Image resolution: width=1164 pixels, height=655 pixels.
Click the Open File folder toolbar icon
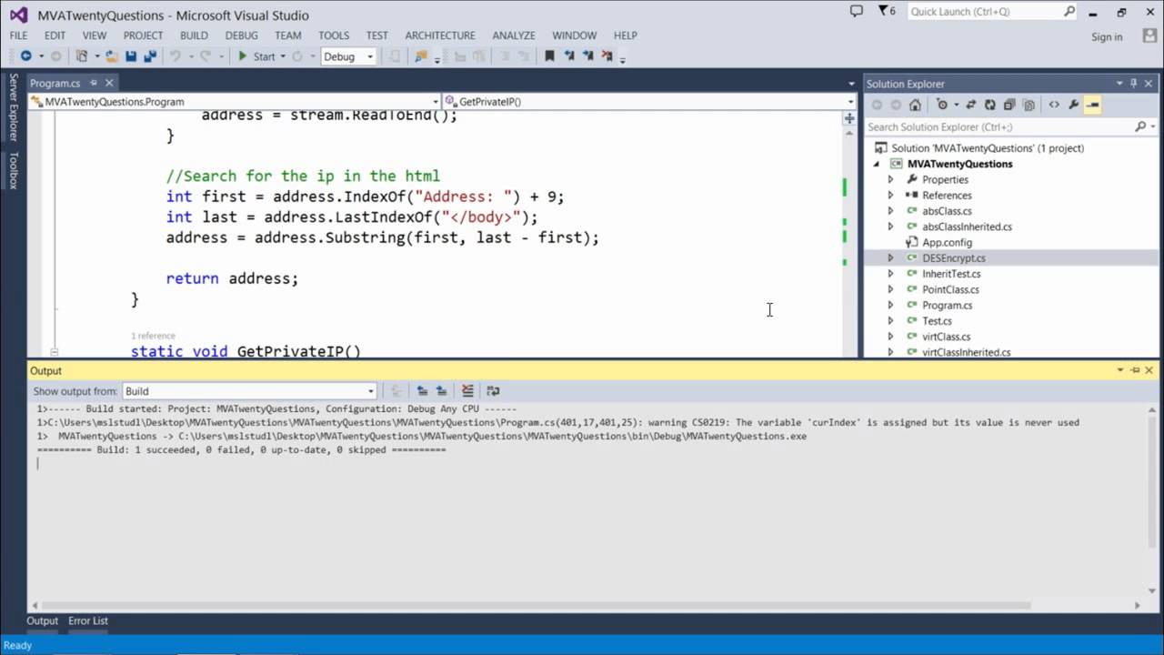click(111, 56)
